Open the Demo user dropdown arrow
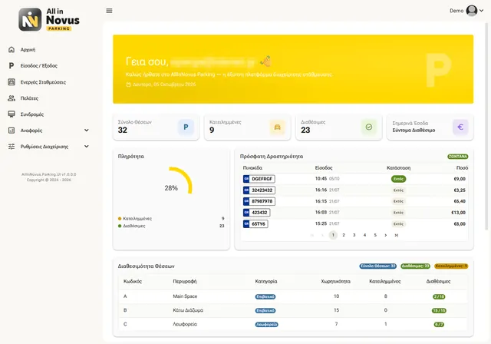This screenshot has height=344, width=491. coord(481,11)
